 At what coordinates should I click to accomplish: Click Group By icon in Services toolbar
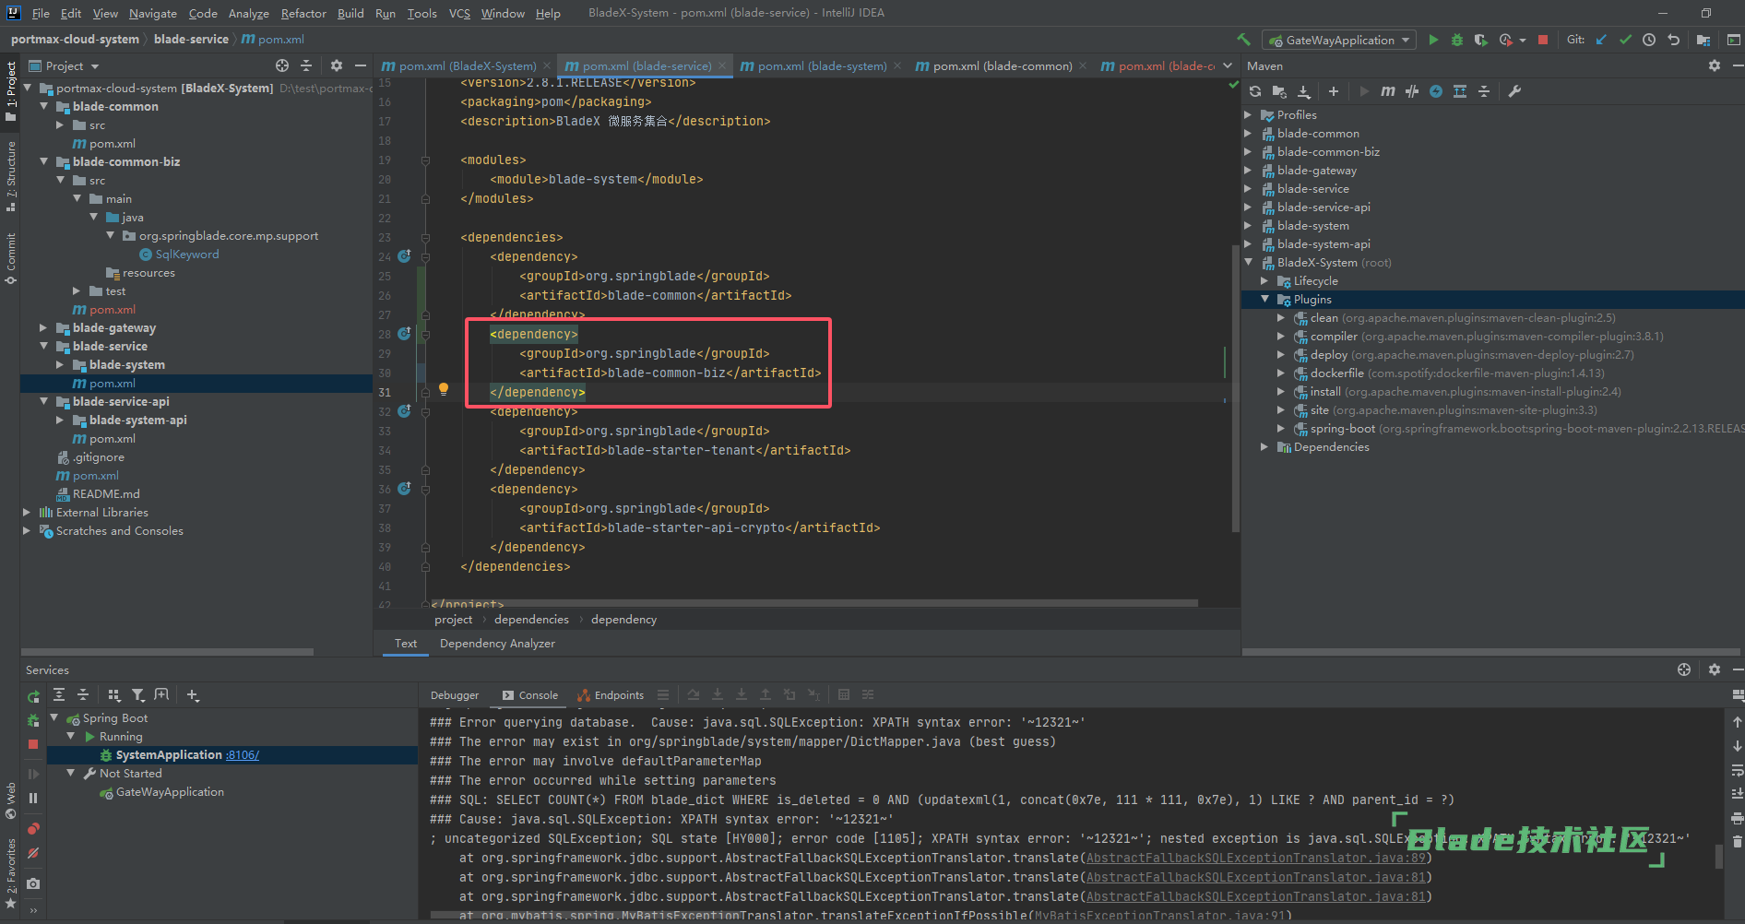pyautogui.click(x=114, y=695)
